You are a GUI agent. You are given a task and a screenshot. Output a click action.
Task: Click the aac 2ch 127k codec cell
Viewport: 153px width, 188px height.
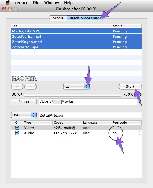click(x=65, y=133)
